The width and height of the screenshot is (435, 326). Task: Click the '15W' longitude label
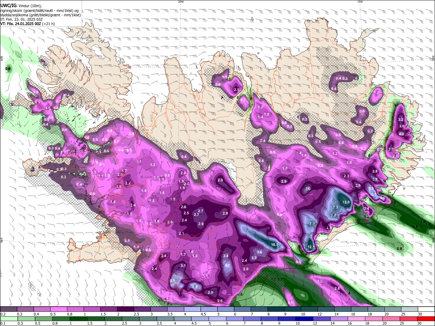pyautogui.click(x=360, y=2)
